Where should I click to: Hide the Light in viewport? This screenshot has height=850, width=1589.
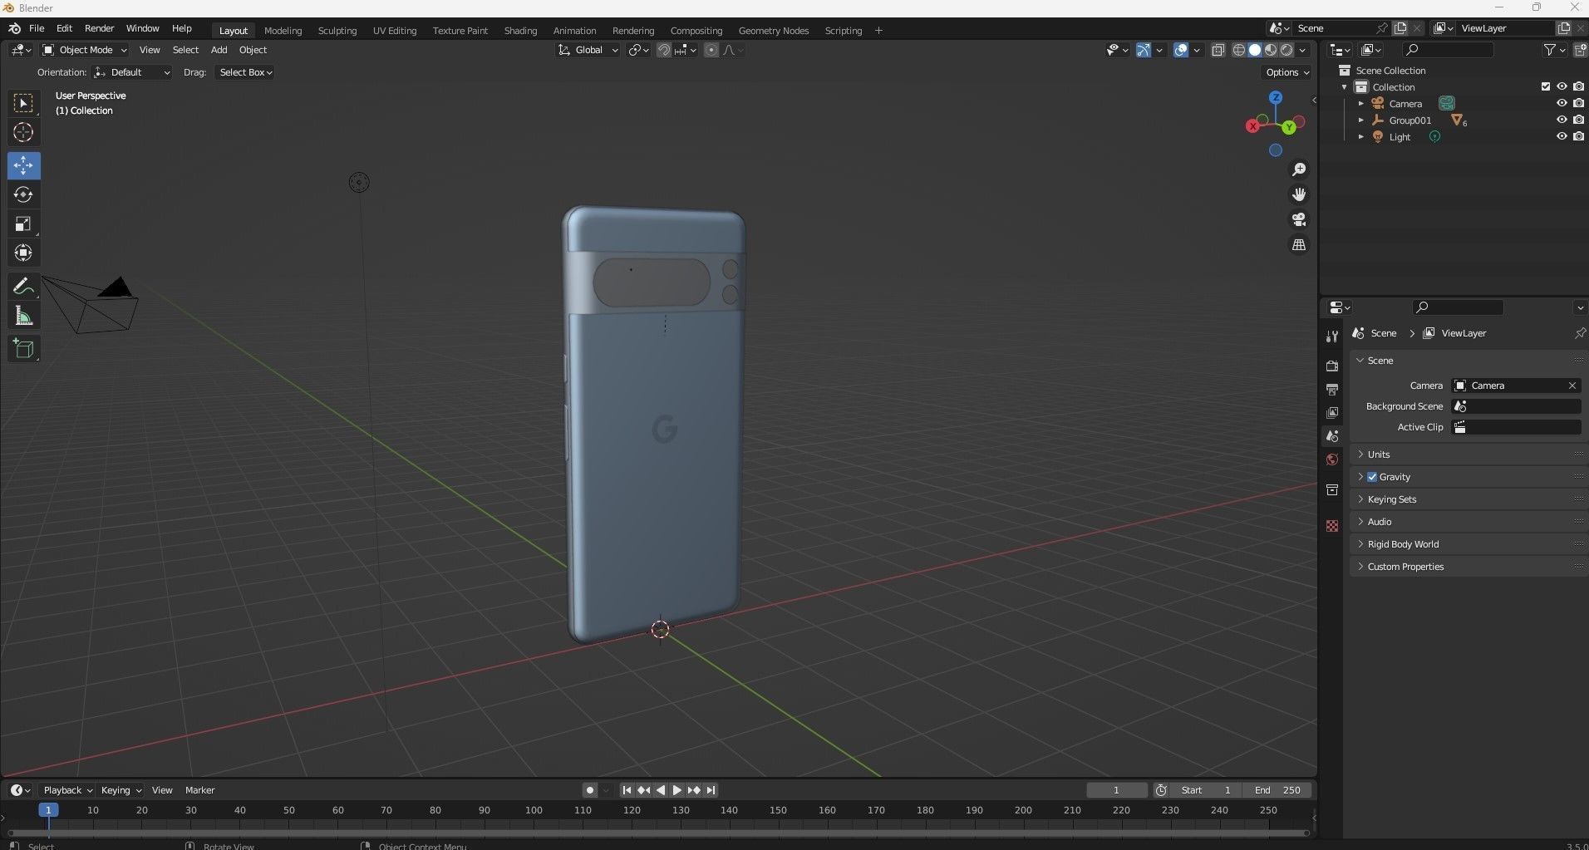point(1562,136)
